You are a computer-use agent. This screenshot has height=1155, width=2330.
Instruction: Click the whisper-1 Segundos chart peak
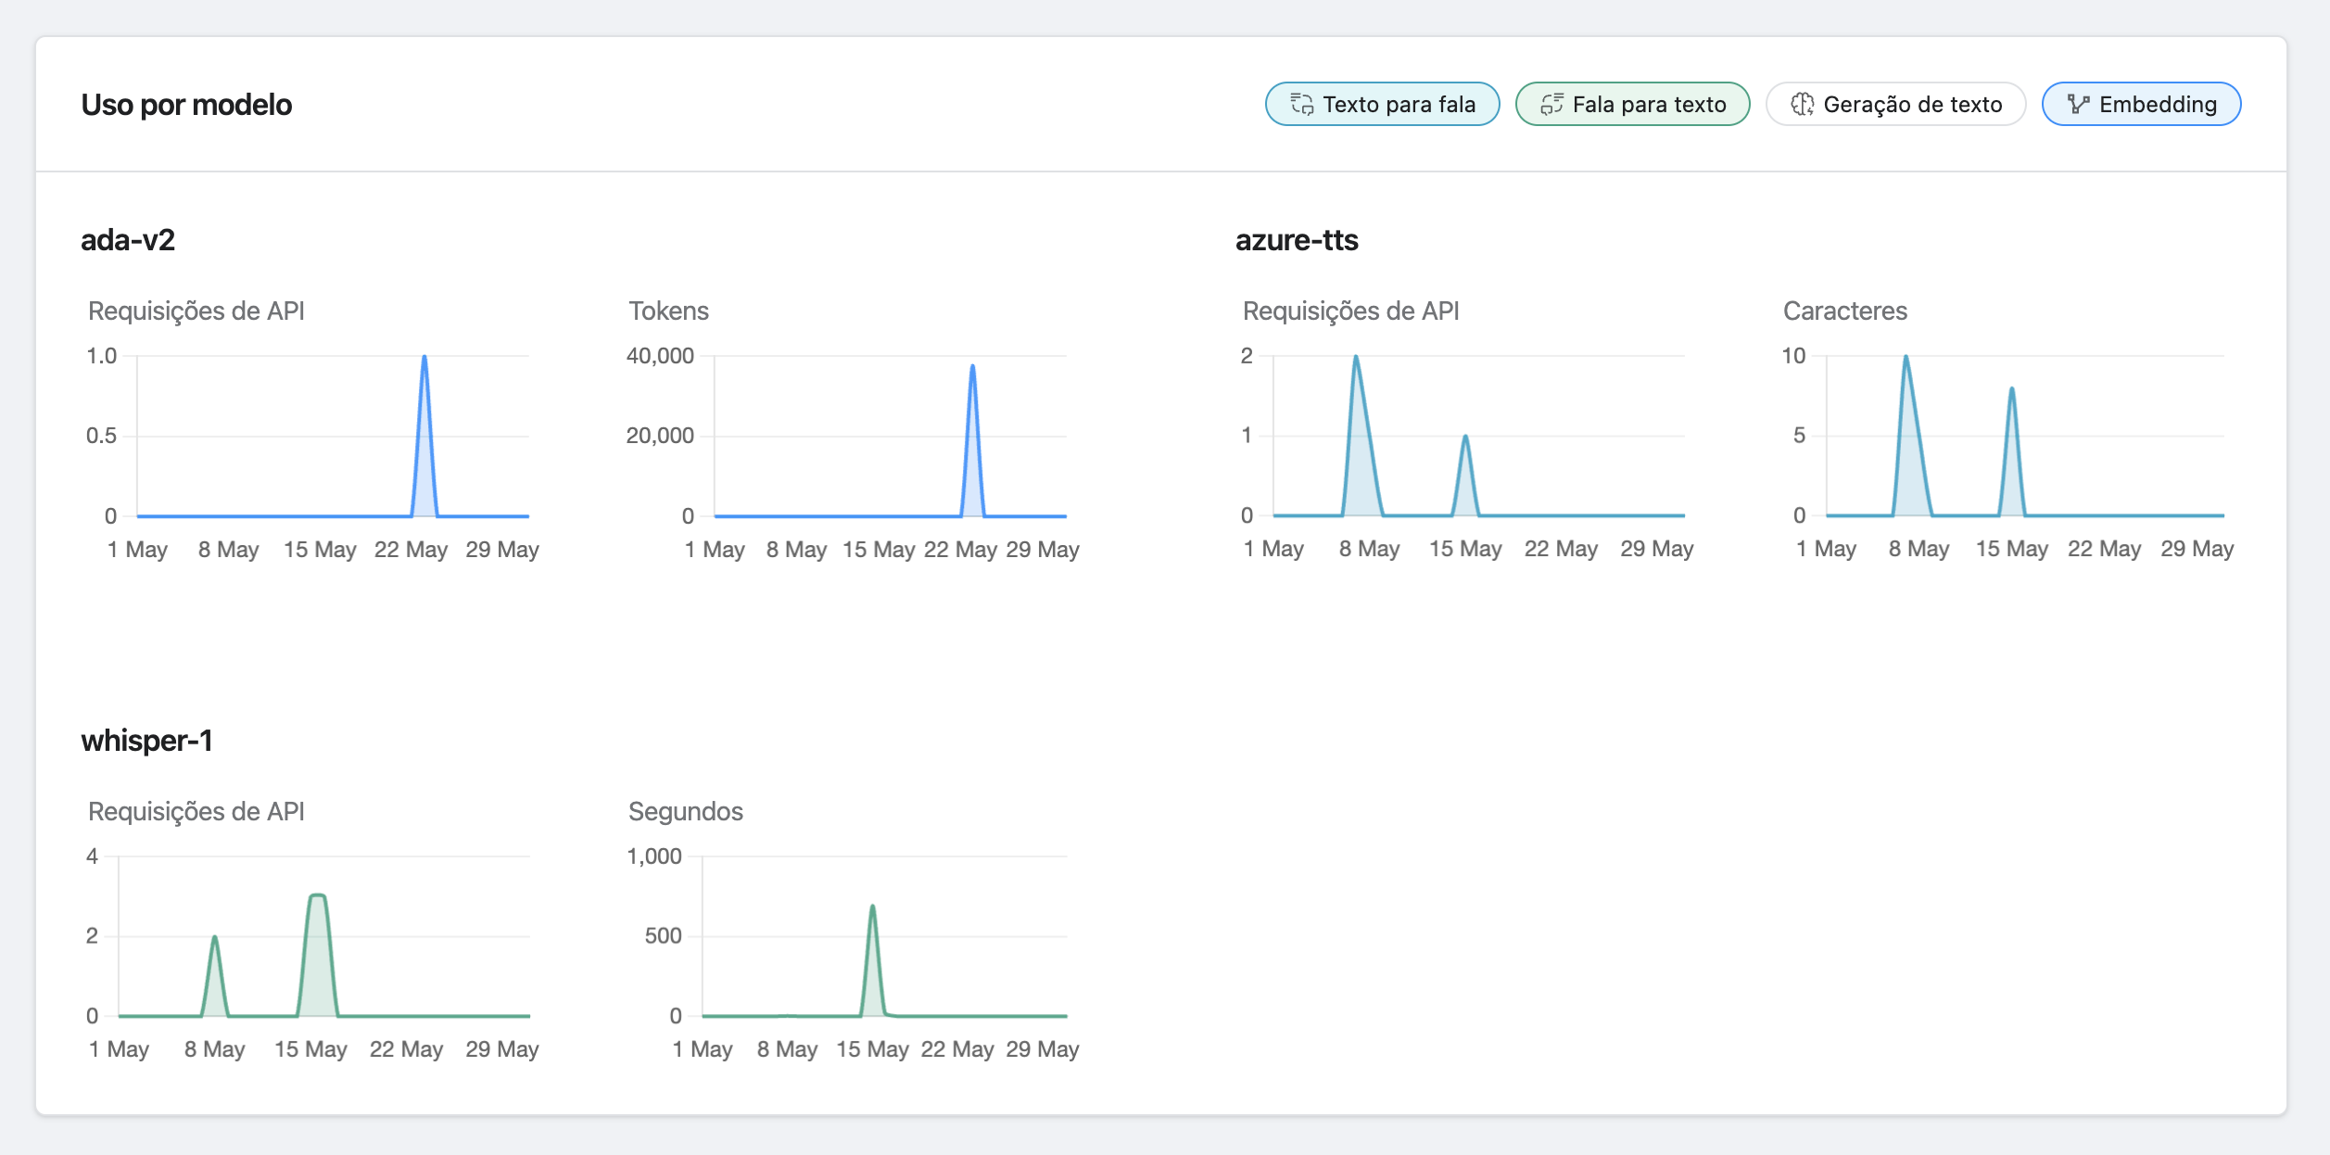pyautogui.click(x=873, y=907)
